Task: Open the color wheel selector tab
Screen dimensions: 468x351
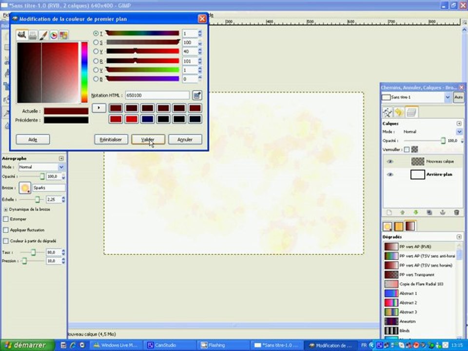Action: (54, 35)
